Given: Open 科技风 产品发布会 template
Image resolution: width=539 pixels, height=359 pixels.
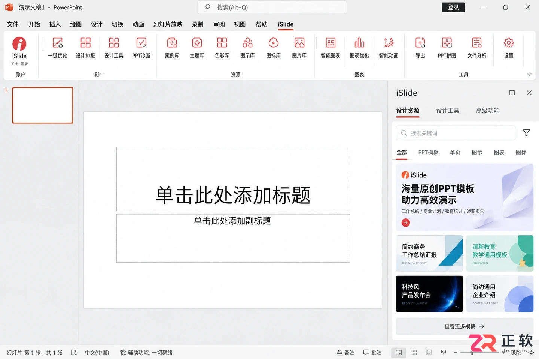Looking at the screenshot, I should click(429, 294).
